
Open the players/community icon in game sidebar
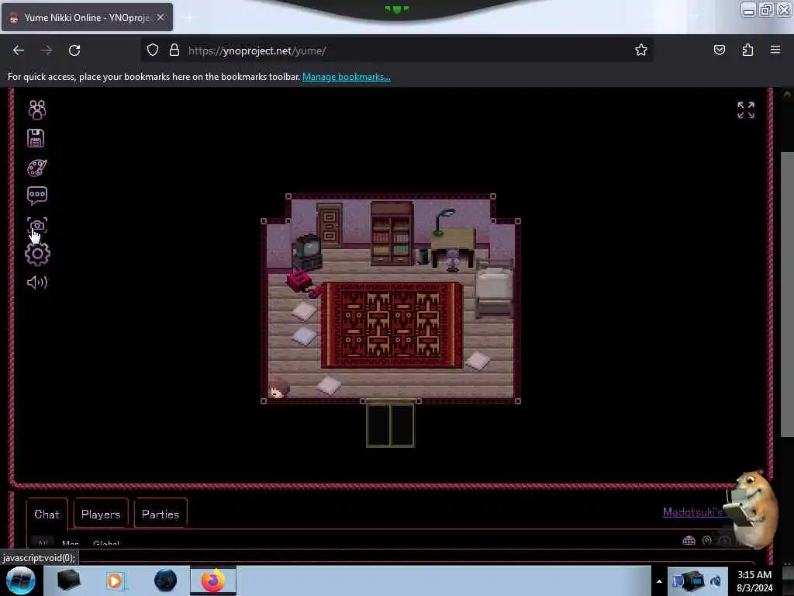[x=37, y=109]
